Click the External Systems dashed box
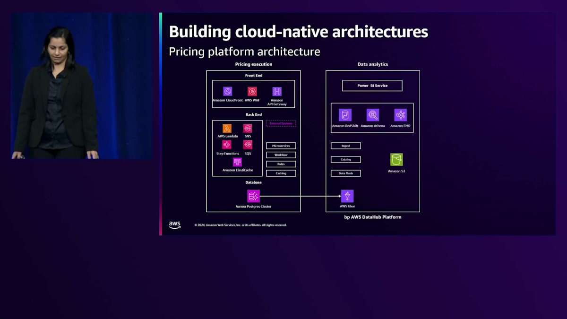567x319 pixels. point(281,123)
